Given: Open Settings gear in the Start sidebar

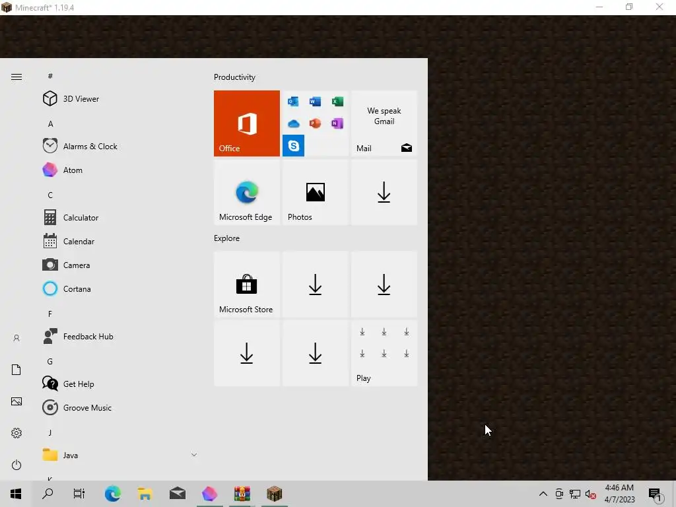Looking at the screenshot, I should 17,433.
